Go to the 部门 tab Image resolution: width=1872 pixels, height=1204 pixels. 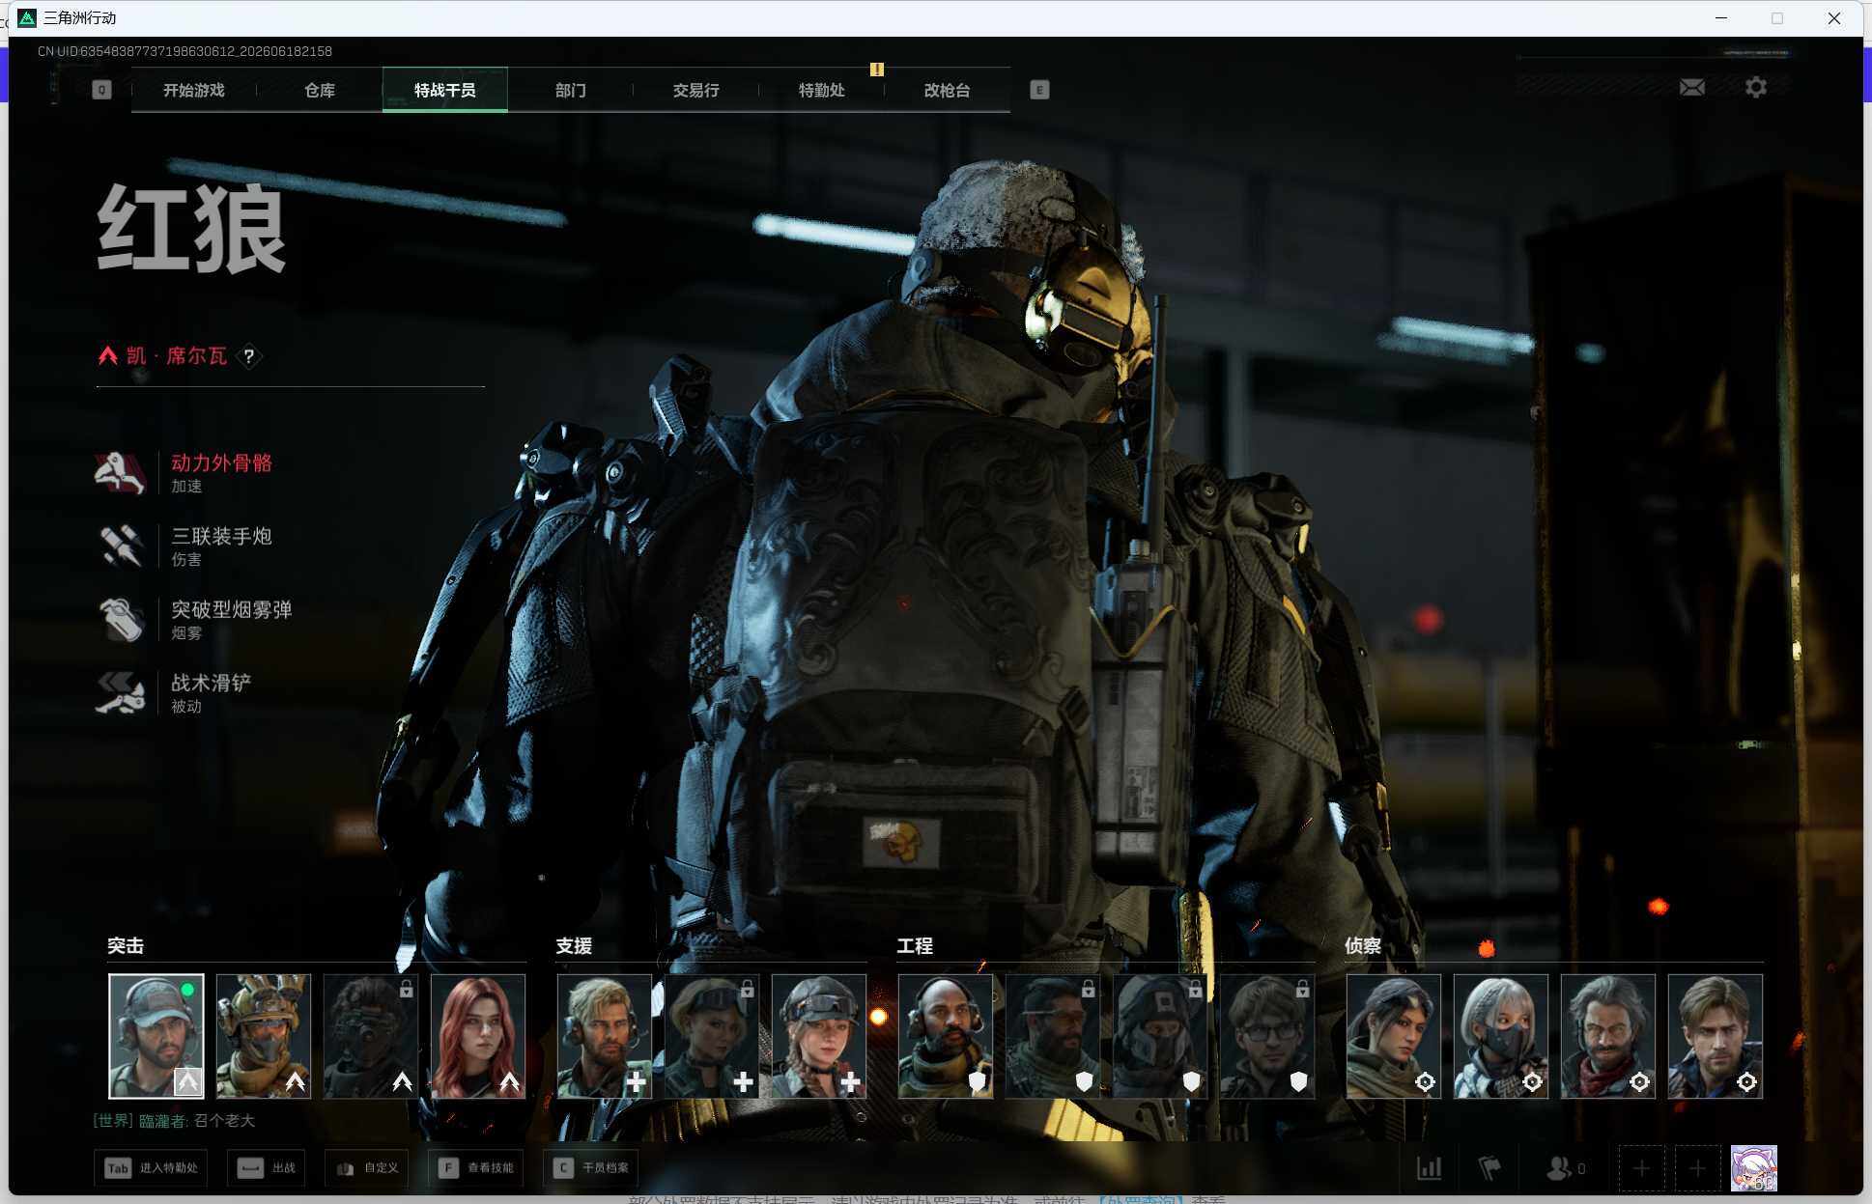pyautogui.click(x=571, y=90)
